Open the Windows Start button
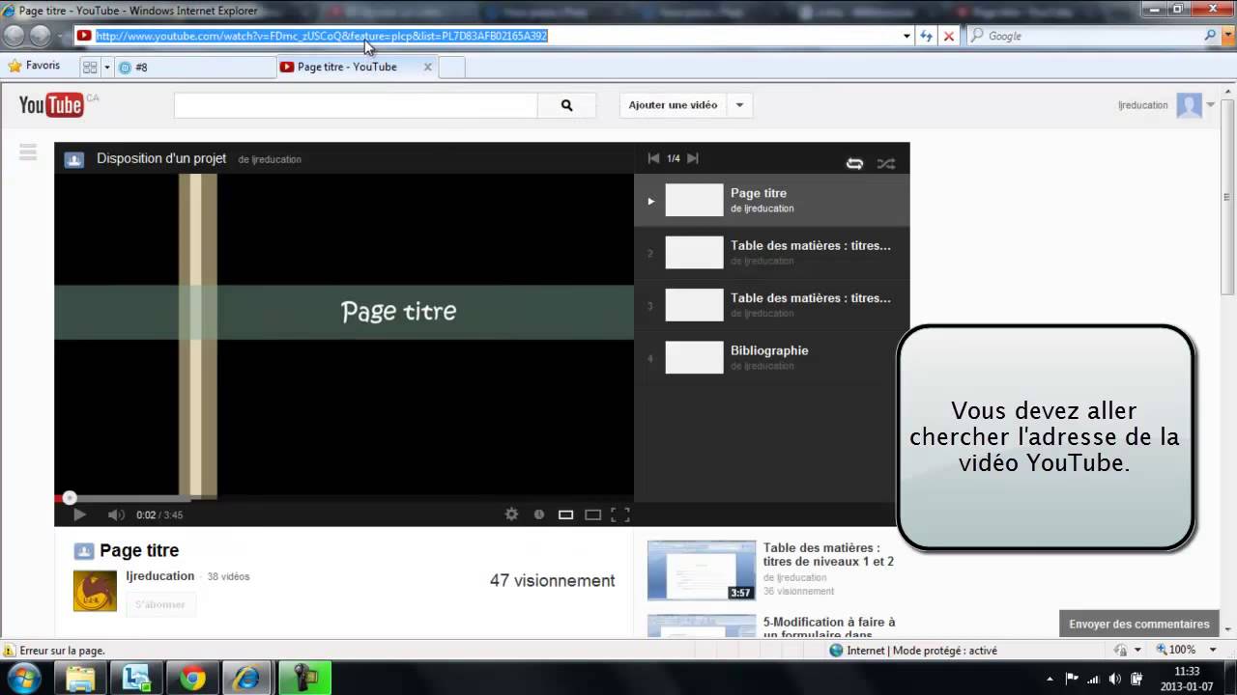Screen dimensions: 1237x695 (23, 678)
